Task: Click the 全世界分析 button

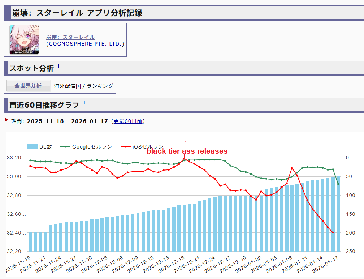Action: tap(28, 86)
